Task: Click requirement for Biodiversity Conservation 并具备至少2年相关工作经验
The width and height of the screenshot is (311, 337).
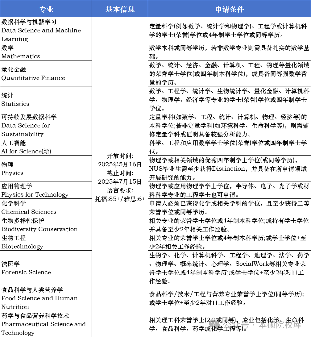Action: click(x=229, y=225)
